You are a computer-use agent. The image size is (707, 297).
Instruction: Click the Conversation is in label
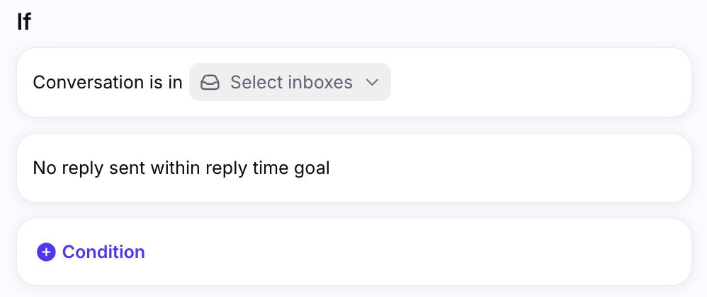tap(108, 82)
